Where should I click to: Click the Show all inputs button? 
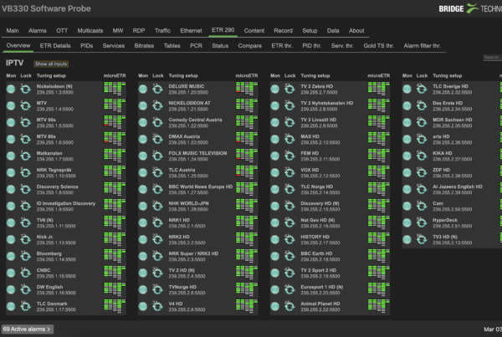pyautogui.click(x=51, y=64)
